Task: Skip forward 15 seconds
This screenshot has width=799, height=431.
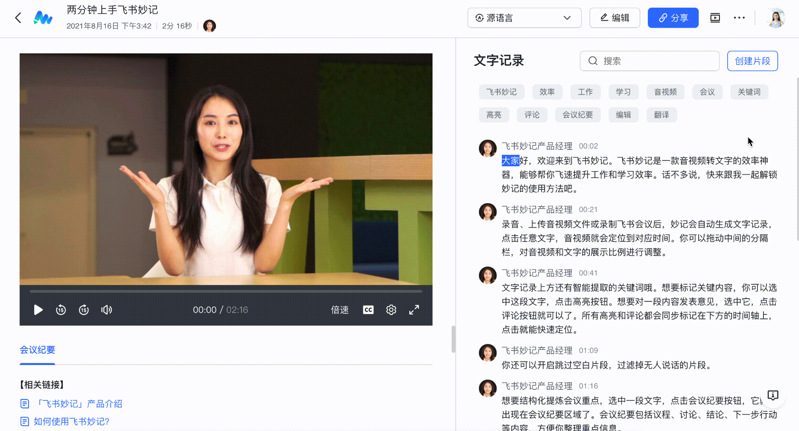Action: click(84, 310)
